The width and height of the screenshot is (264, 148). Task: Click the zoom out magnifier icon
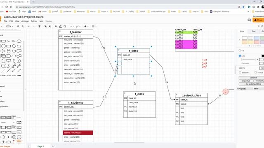point(23,26)
